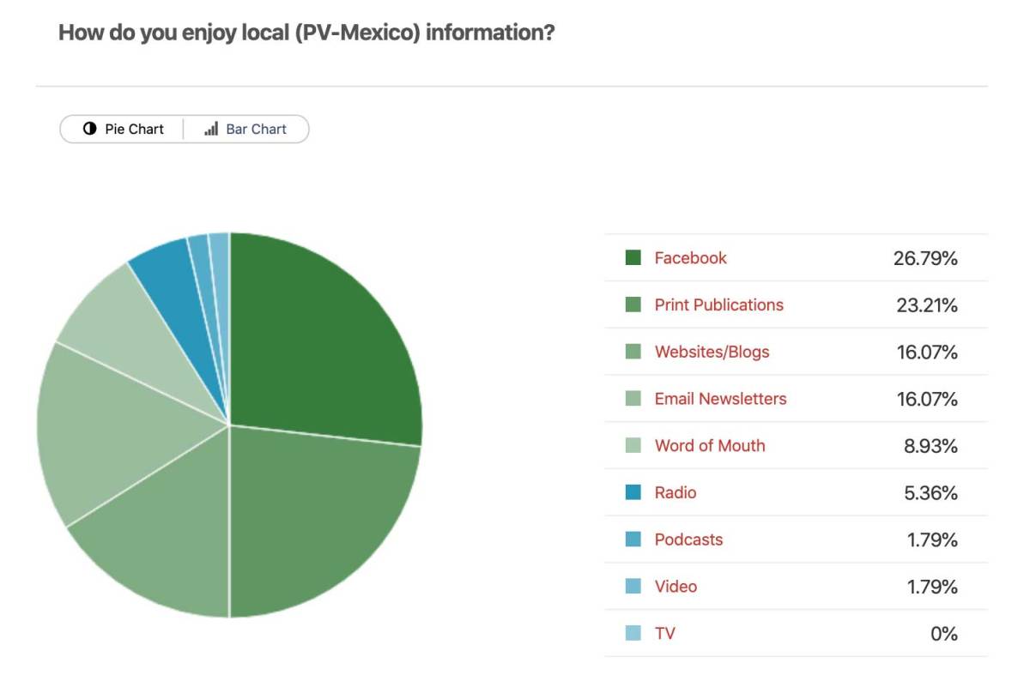Image resolution: width=1030 pixels, height=675 pixels.
Task: Click the Radio legend label
Action: click(676, 493)
